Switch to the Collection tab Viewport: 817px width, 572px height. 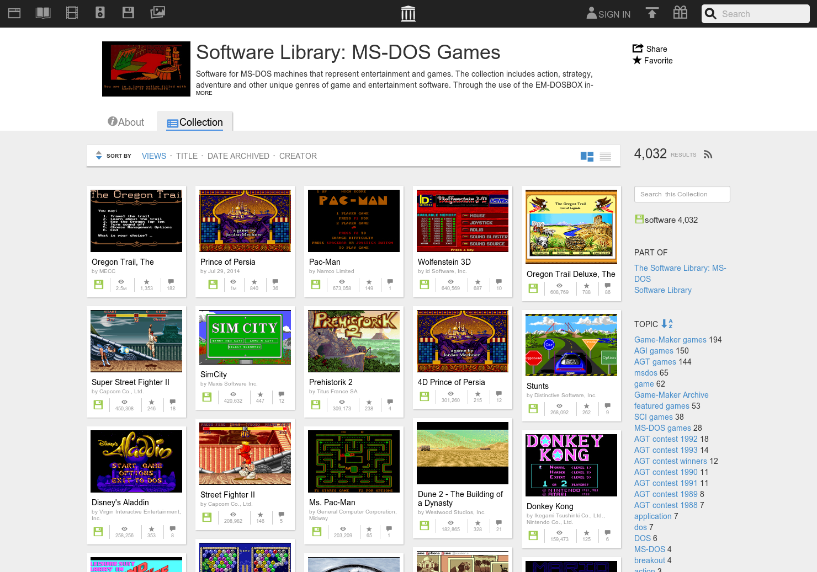195,122
